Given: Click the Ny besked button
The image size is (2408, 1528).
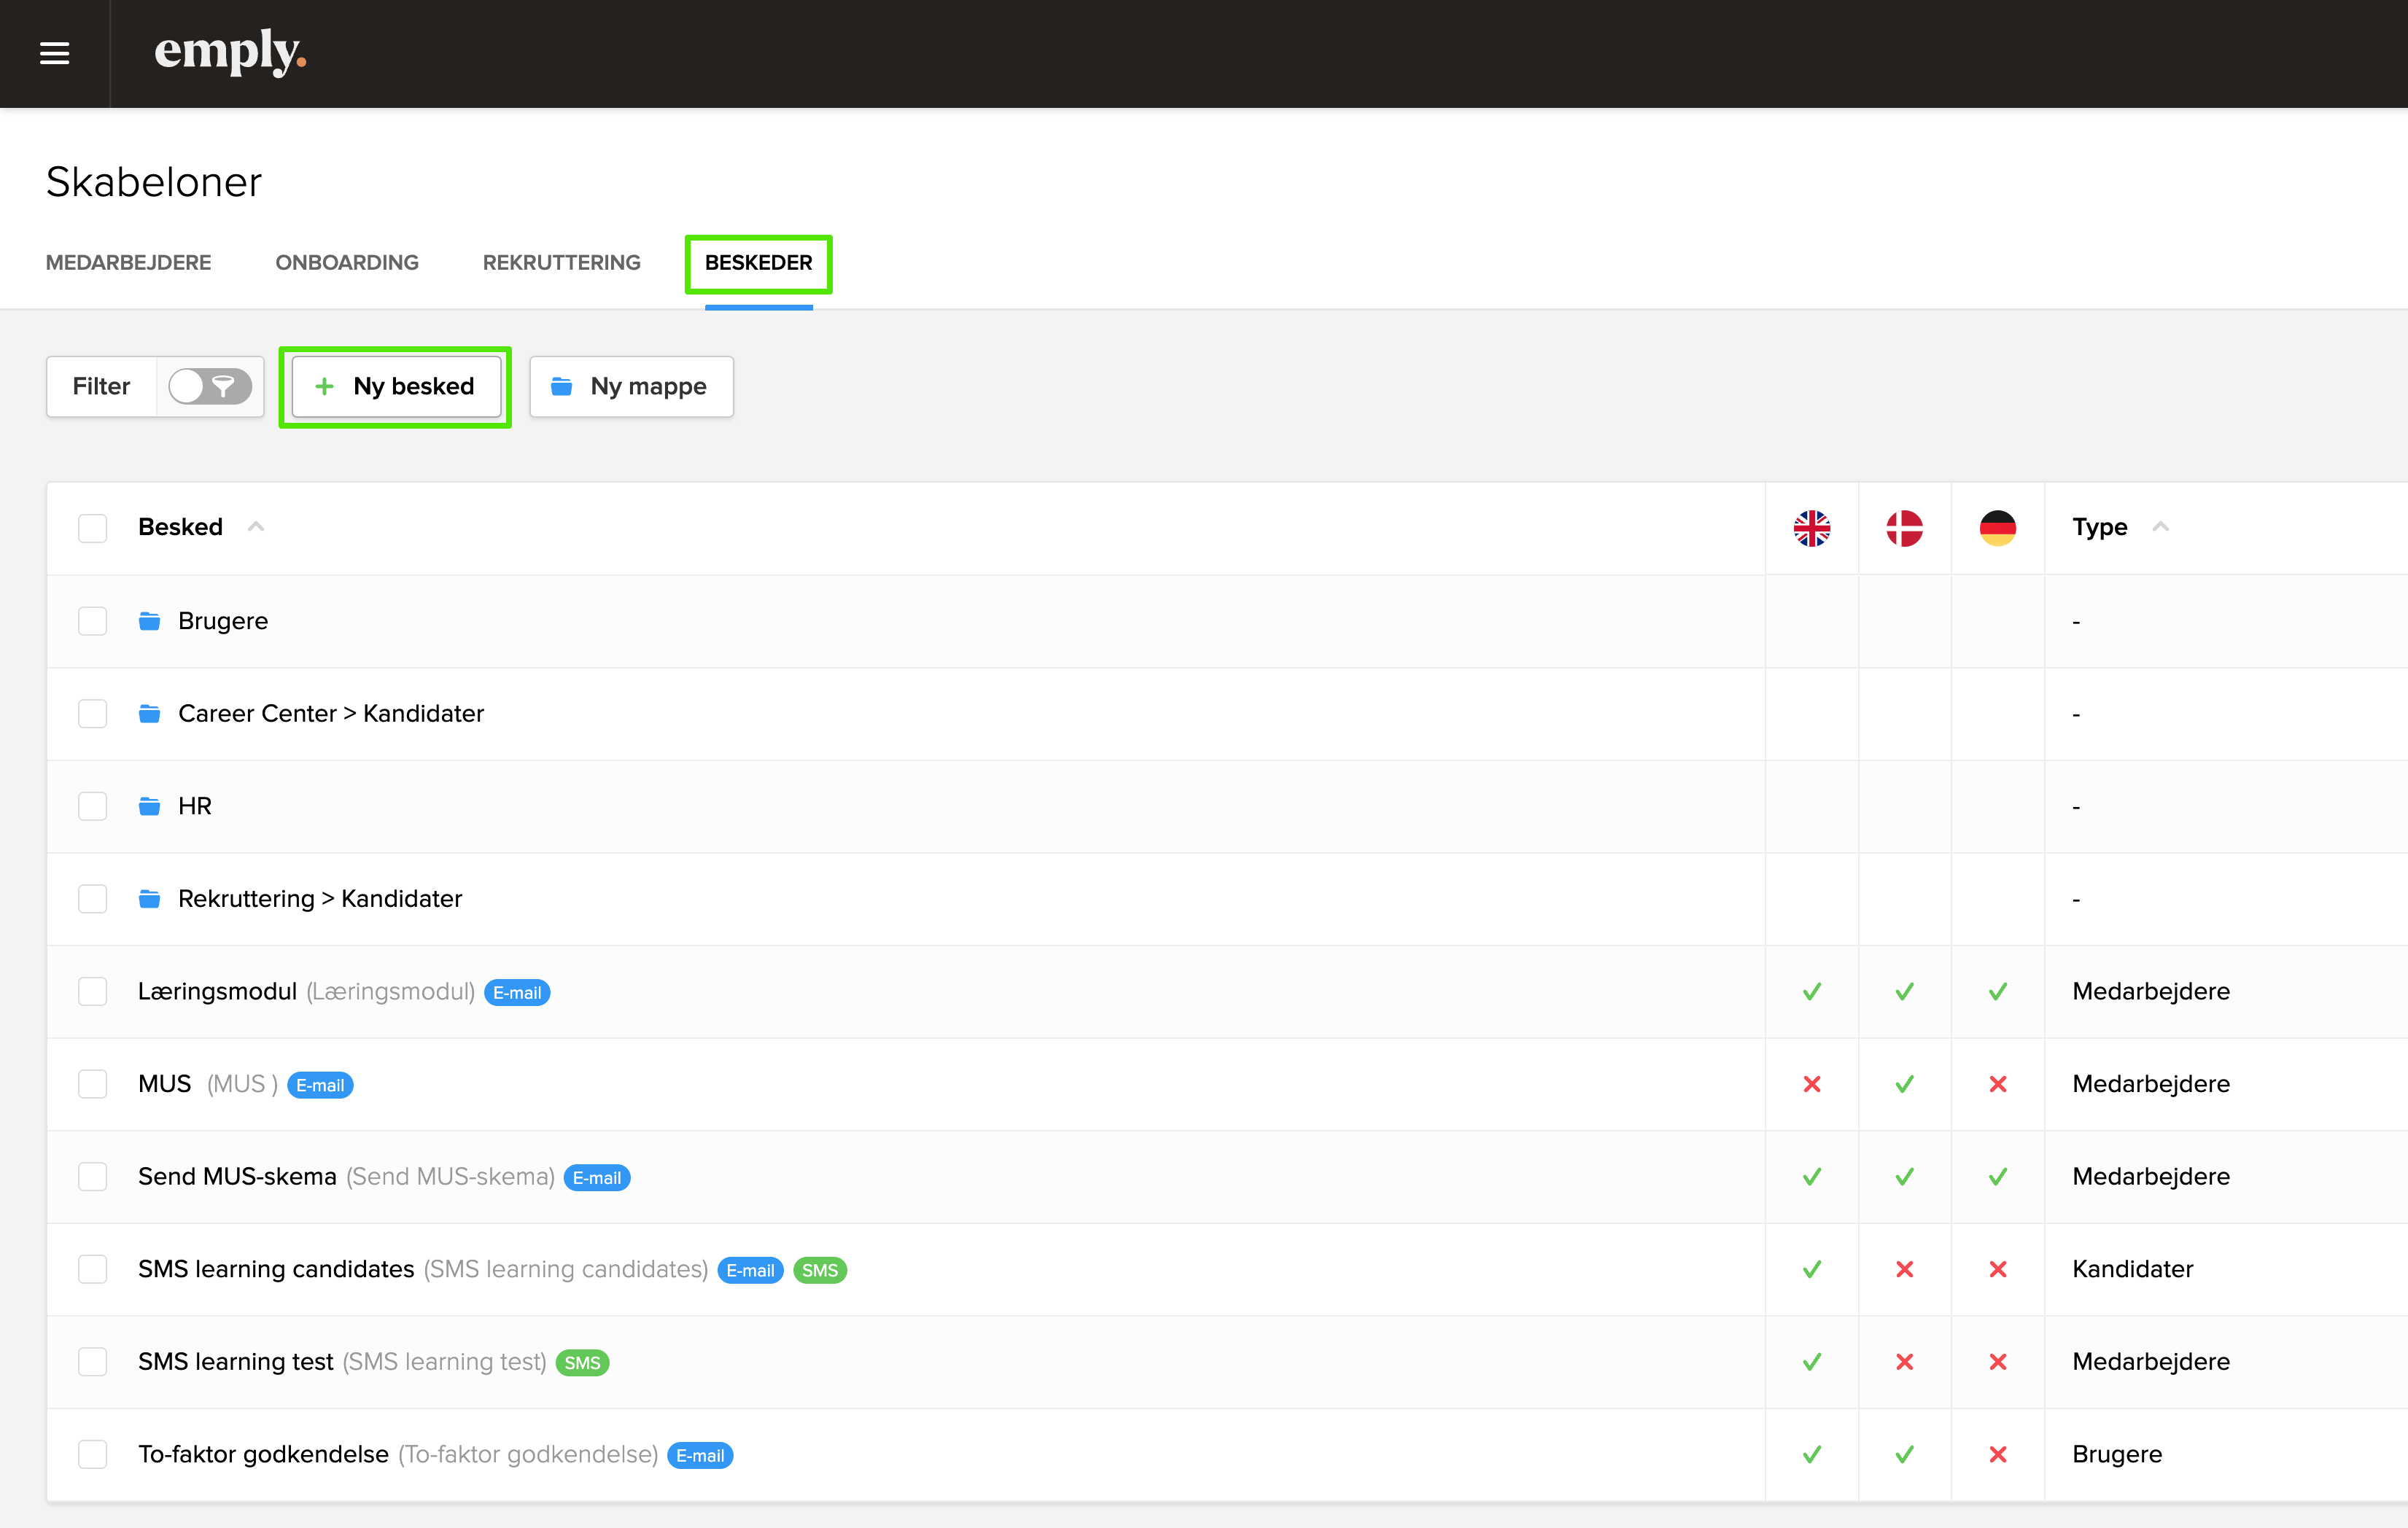Looking at the screenshot, I should (396, 387).
